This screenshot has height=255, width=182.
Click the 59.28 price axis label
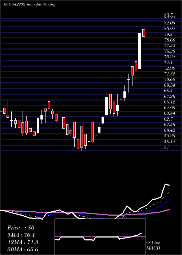click(170, 136)
